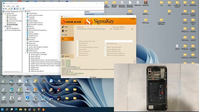This screenshot has height=112, width=199.
Task: Select Performance in the console tree
Action: point(12,23)
